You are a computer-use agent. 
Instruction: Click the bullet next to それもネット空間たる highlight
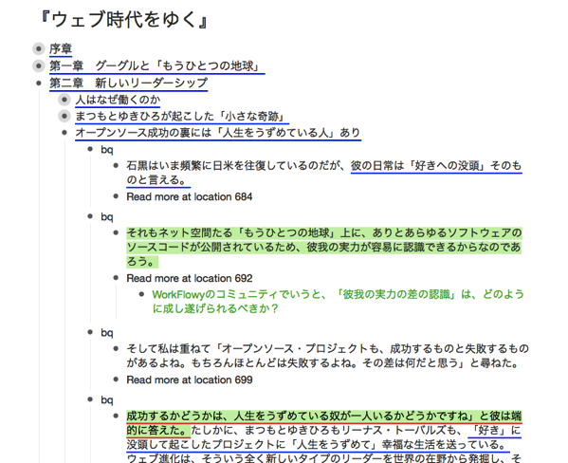(x=116, y=232)
